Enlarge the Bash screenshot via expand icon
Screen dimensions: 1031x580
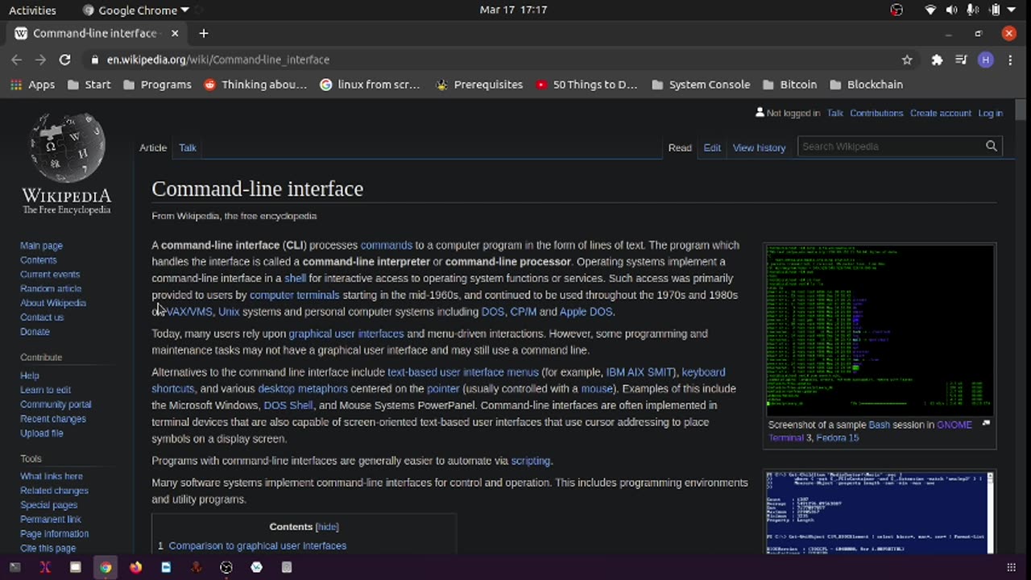pyautogui.click(x=986, y=423)
